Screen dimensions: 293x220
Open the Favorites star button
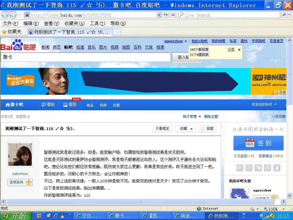[x=11, y=32]
